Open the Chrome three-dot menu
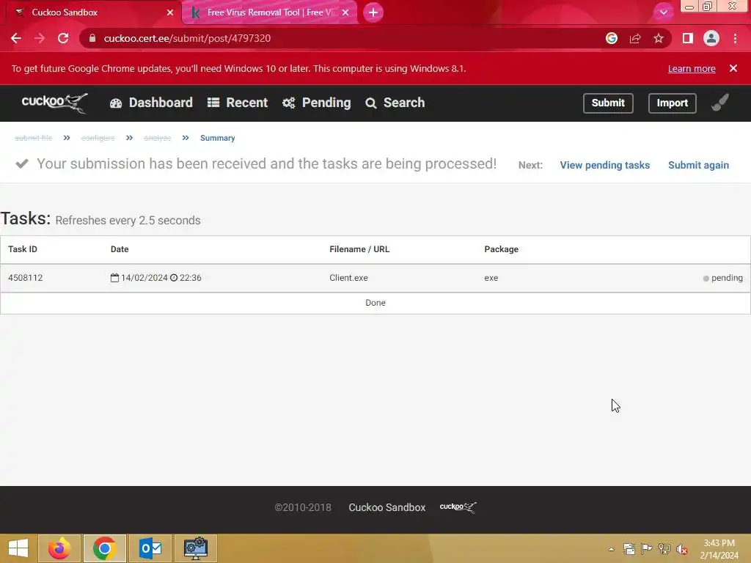751x563 pixels. point(735,38)
